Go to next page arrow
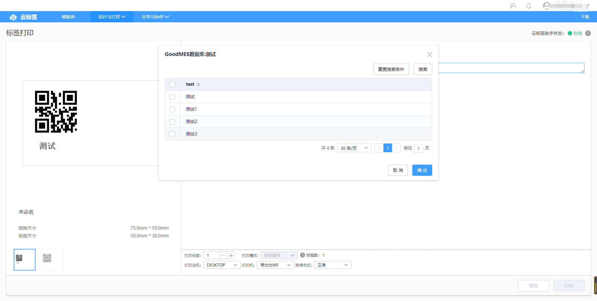This screenshot has height=301, width=597. pos(396,148)
